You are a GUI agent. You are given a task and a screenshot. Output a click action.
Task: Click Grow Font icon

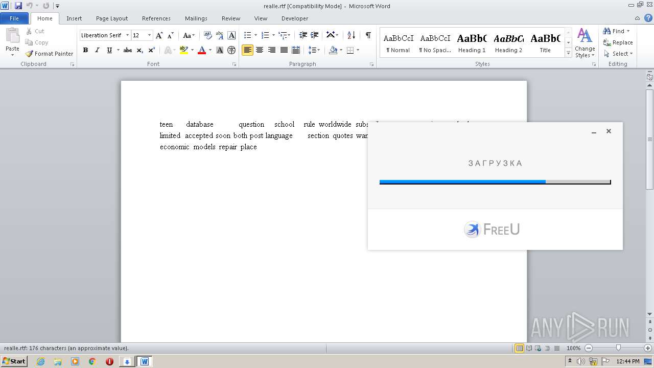tap(159, 35)
